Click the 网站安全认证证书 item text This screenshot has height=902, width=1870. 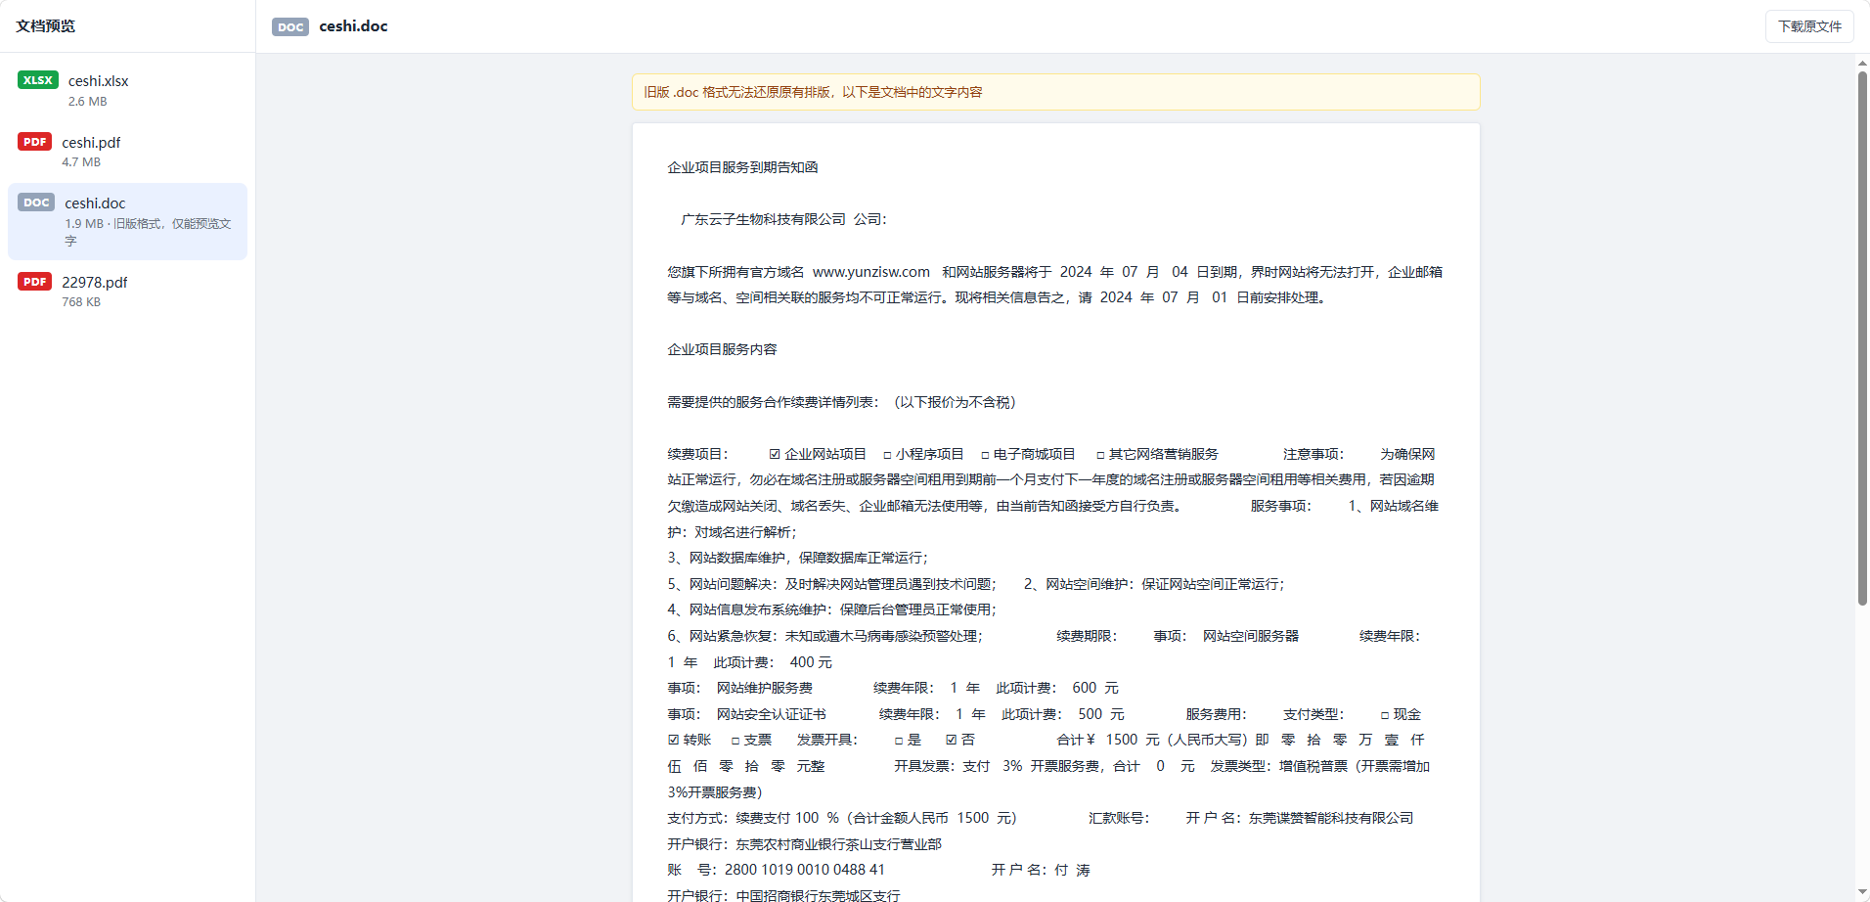[x=772, y=714]
